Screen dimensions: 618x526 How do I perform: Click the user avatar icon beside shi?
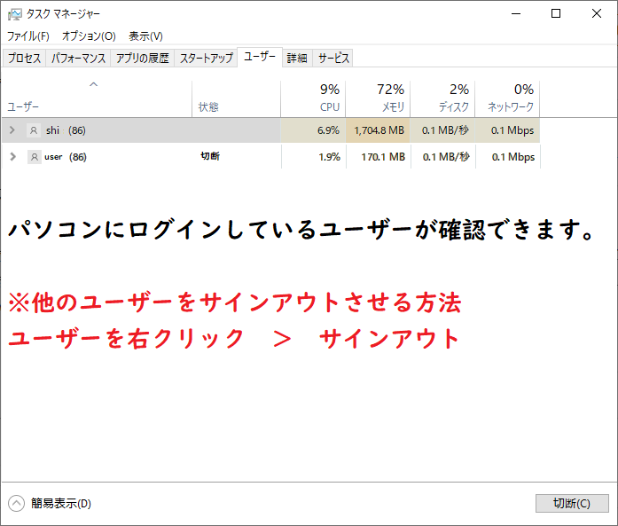[34, 130]
